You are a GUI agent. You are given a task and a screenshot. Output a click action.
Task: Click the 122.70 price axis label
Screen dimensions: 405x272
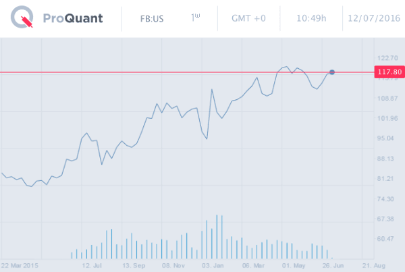(x=388, y=59)
